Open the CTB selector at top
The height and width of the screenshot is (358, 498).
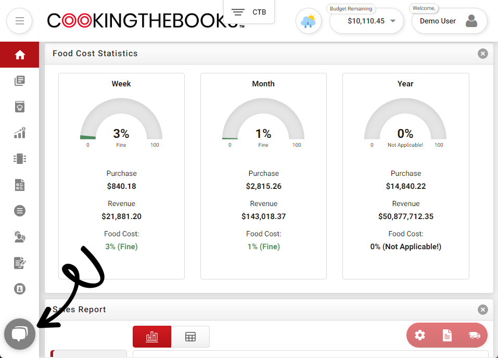(249, 12)
